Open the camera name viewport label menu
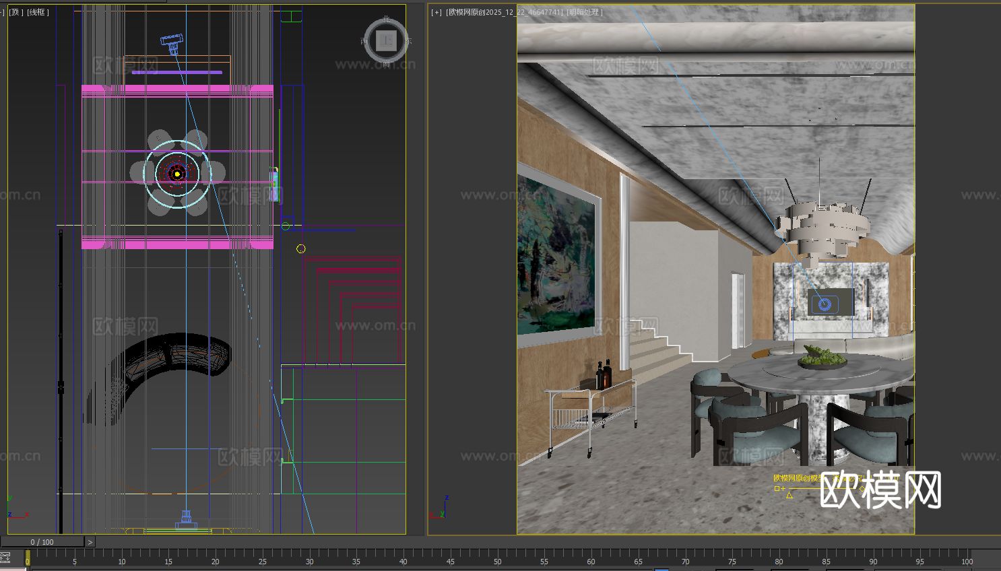 (505, 12)
